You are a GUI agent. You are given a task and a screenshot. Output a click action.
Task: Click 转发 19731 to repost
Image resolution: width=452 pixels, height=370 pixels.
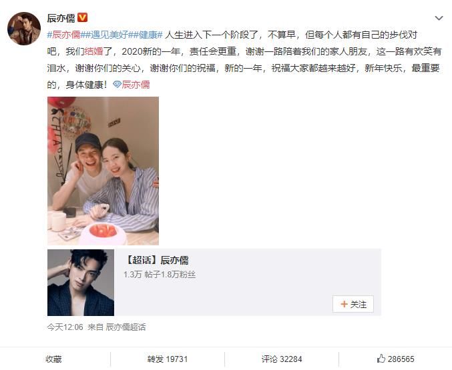(x=167, y=359)
